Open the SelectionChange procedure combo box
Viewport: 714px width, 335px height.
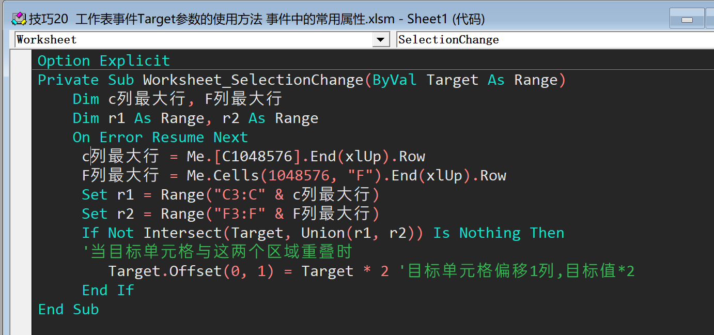[x=555, y=40]
